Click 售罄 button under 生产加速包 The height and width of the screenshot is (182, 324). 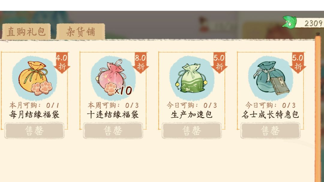pyautogui.click(x=192, y=131)
